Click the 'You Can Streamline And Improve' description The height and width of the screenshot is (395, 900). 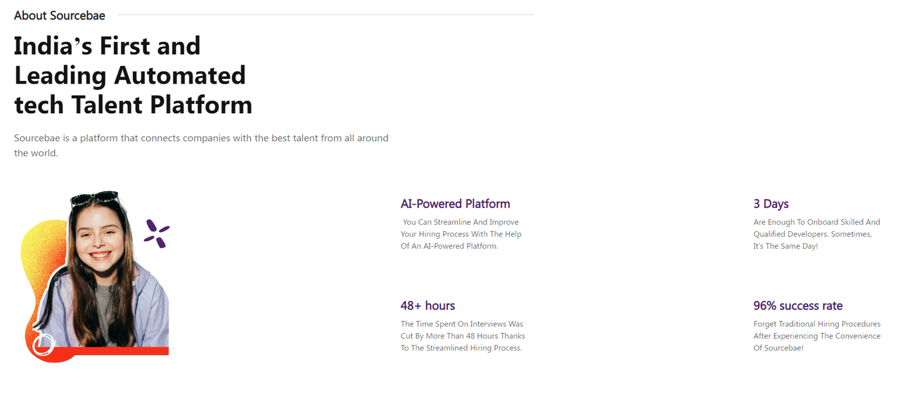pos(461,234)
